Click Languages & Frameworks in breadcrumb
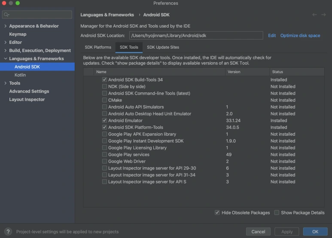Viewport: 332px width, 238px height. point(107,15)
